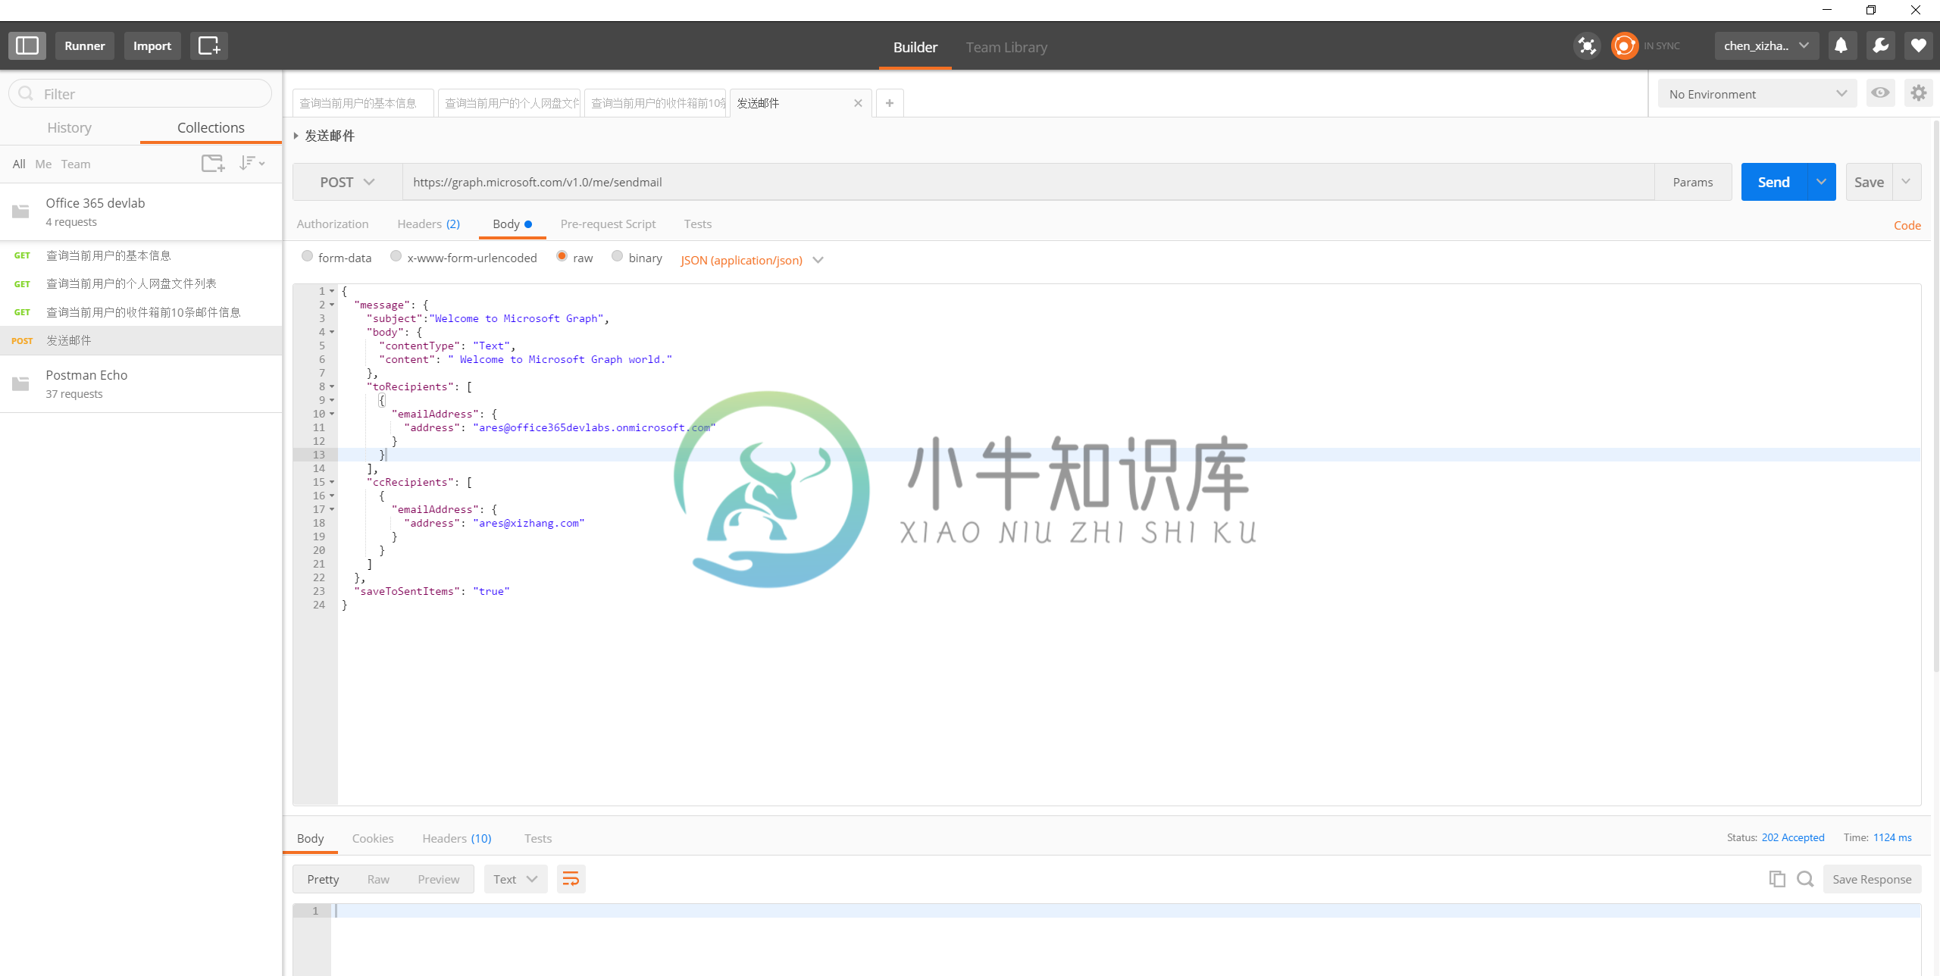1940x976 pixels.
Task: Open response Text format dropdown
Action: pos(515,879)
